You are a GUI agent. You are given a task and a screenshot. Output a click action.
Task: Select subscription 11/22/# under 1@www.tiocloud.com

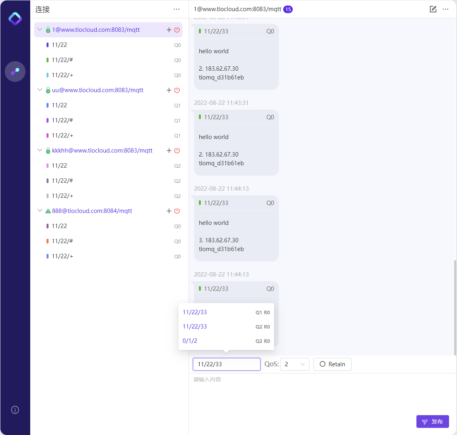pyautogui.click(x=109, y=60)
